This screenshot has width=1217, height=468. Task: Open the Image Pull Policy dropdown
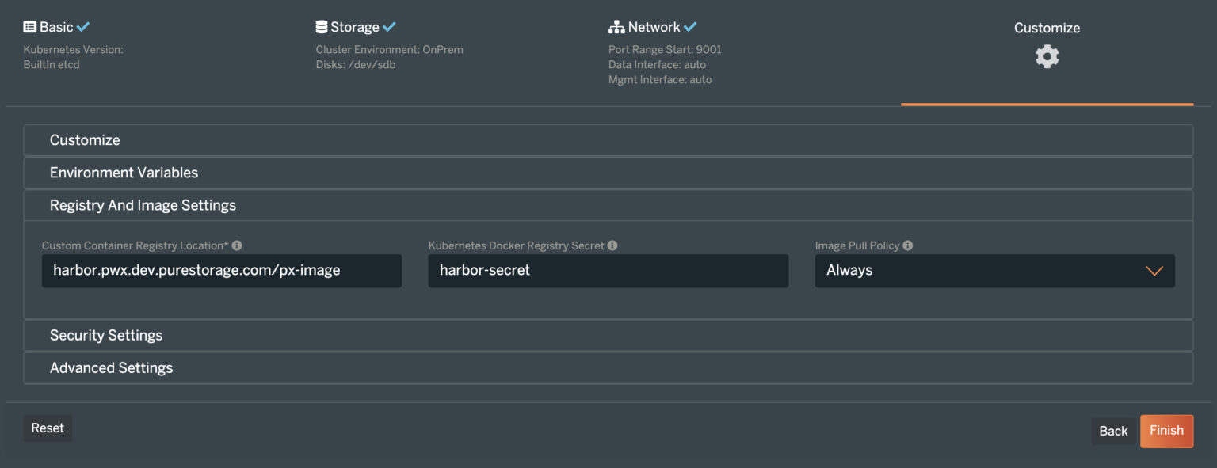click(x=994, y=271)
